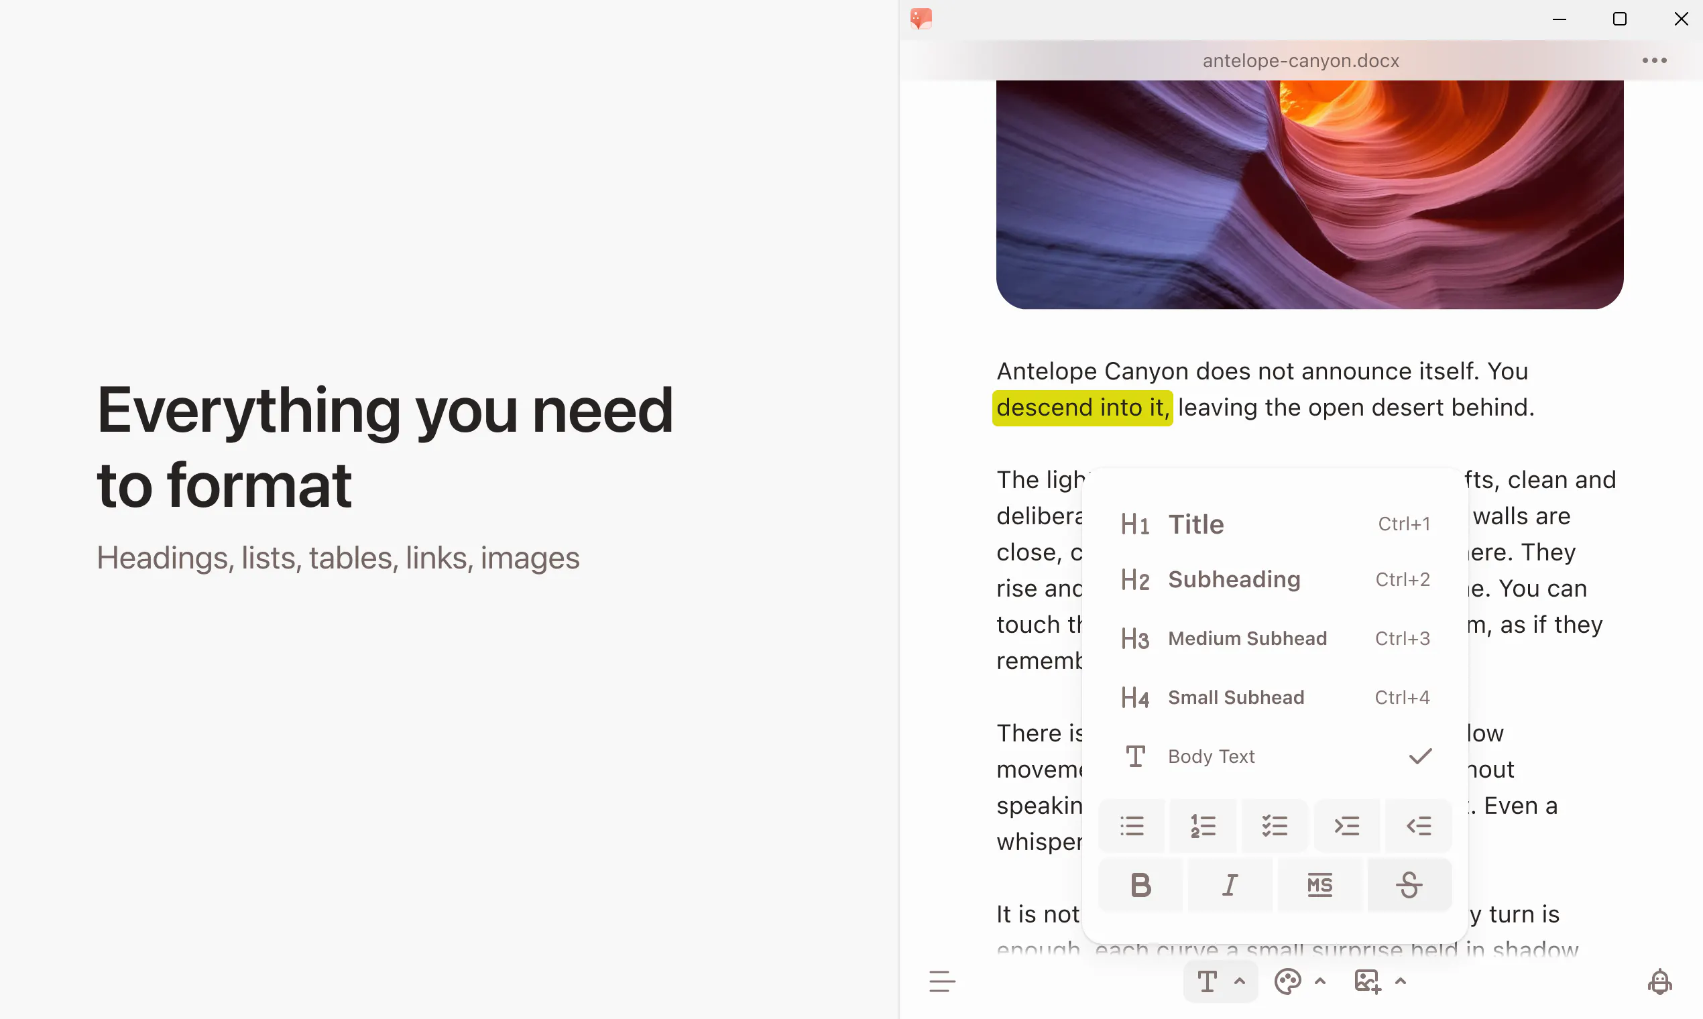Screen dimensions: 1703x1019
Task: Open the outline sidebar icon
Action: pyautogui.click(x=942, y=982)
